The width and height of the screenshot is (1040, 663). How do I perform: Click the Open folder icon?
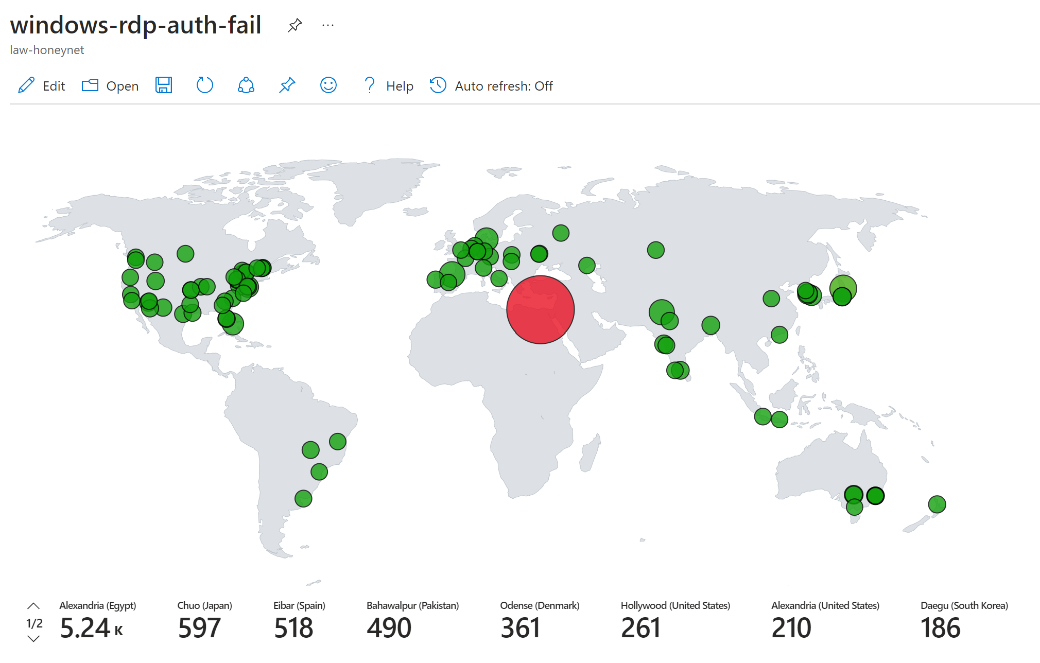(90, 85)
